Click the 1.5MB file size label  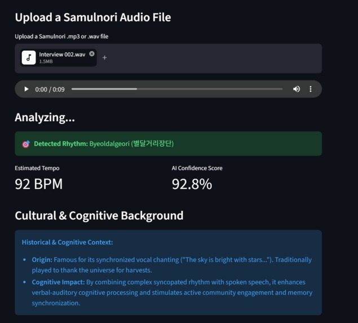click(46, 61)
